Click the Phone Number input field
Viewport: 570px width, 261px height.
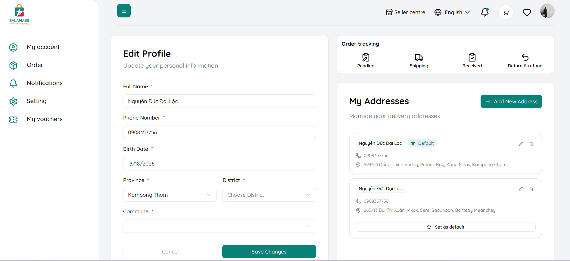(x=219, y=132)
